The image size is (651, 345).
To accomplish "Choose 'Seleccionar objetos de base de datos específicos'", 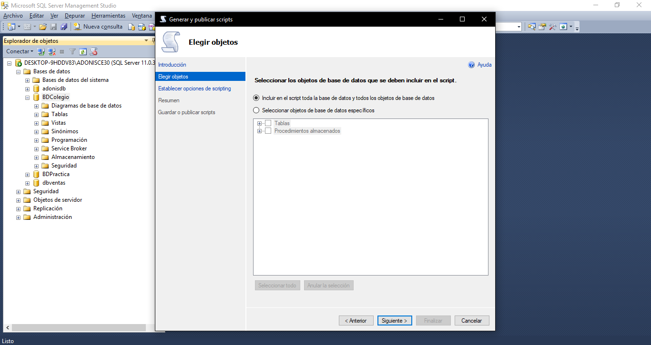I will (256, 109).
